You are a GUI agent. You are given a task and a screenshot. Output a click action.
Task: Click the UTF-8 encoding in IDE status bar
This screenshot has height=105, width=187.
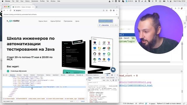[141, 104]
